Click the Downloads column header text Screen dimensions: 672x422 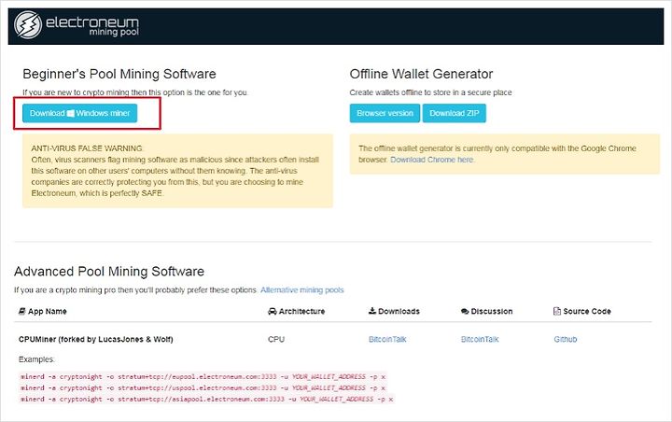[399, 311]
